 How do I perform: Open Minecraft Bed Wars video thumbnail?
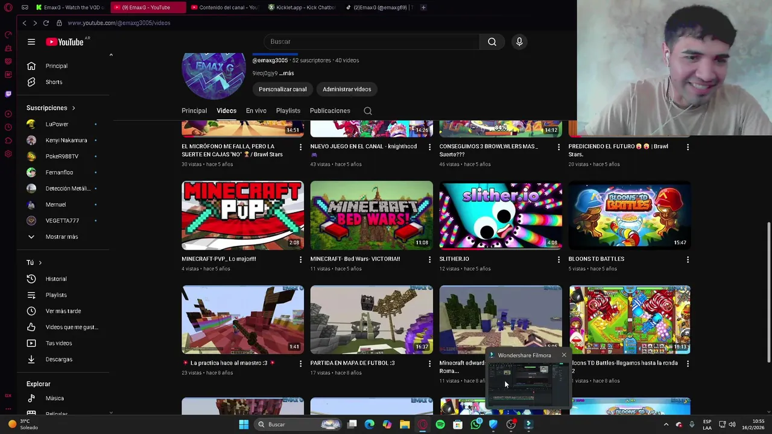[x=372, y=215]
